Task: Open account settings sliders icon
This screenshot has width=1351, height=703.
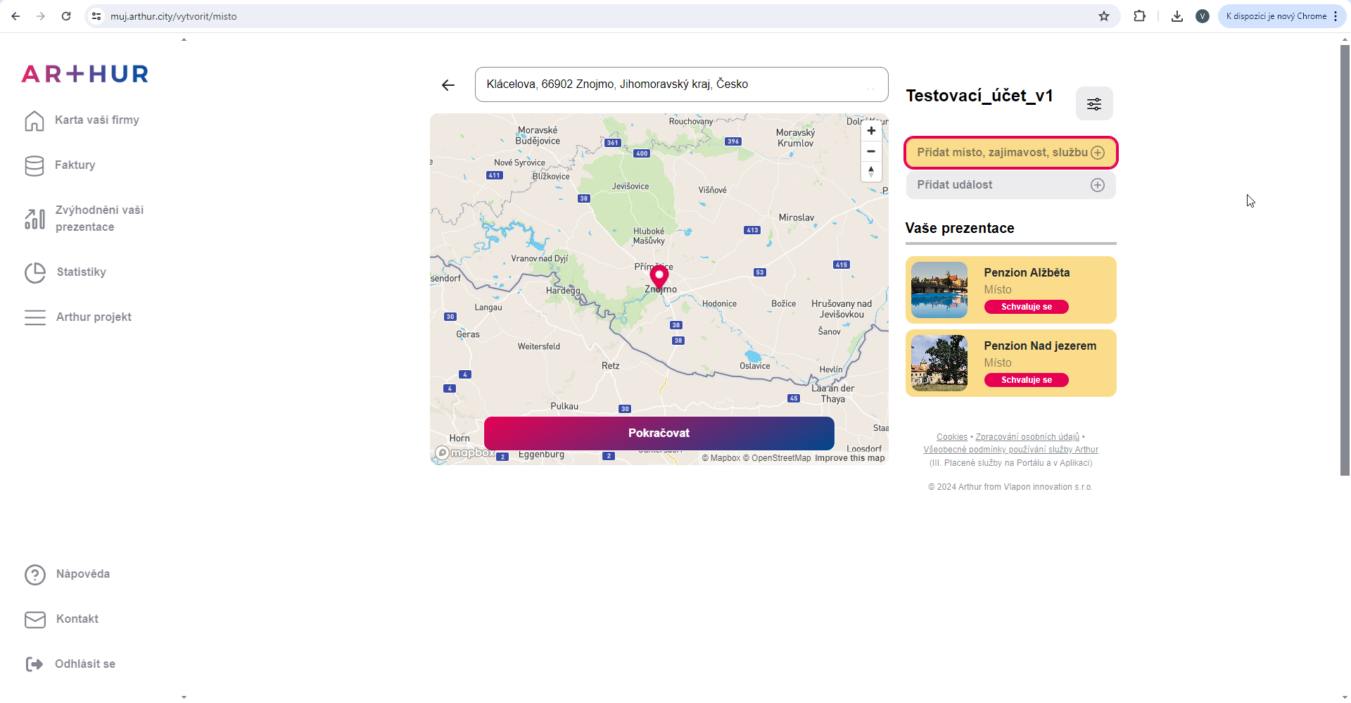Action: click(x=1094, y=104)
